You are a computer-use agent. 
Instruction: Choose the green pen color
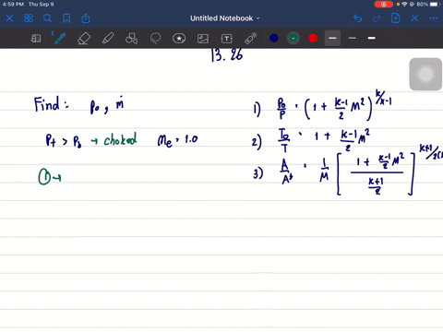[293, 38]
